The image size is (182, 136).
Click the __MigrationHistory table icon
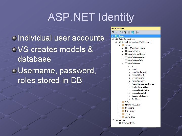click(126, 48)
